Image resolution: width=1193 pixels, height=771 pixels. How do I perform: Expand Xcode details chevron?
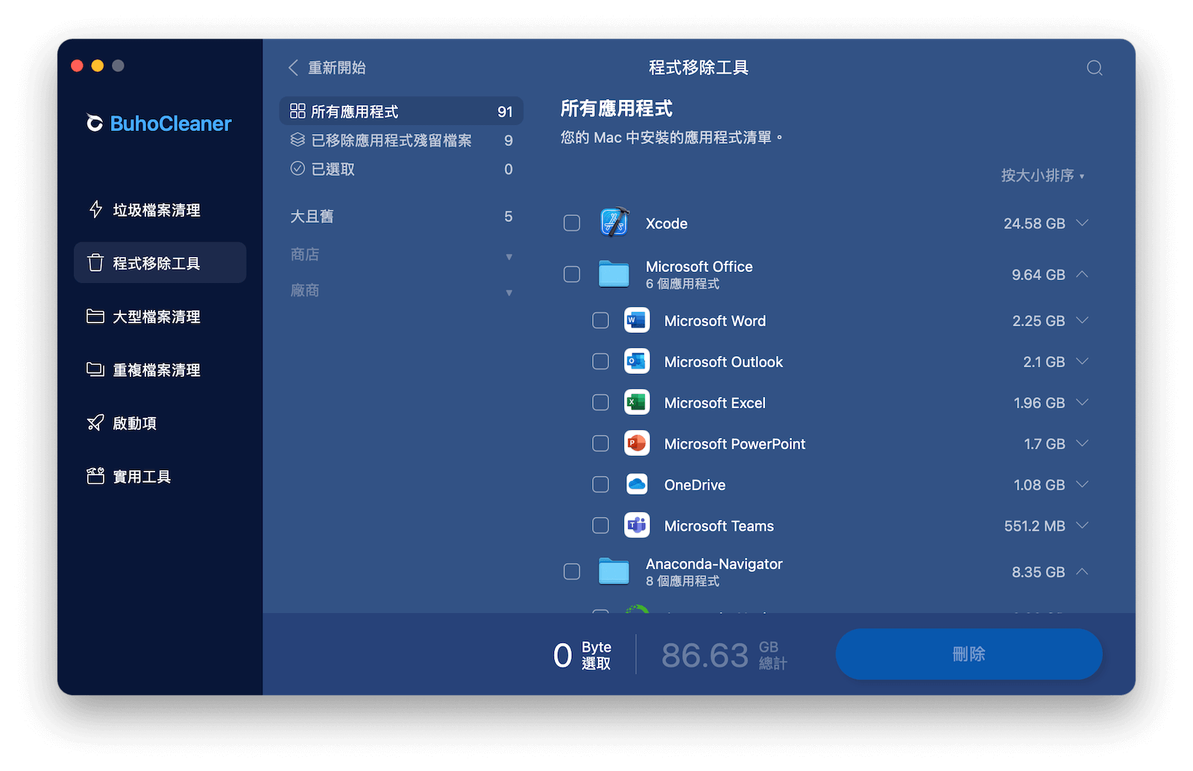[x=1083, y=223]
